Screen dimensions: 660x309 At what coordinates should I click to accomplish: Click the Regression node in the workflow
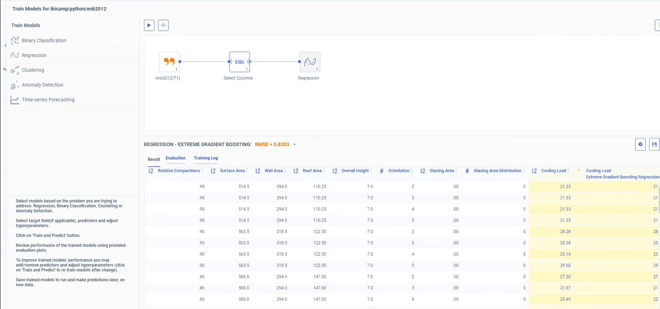pos(309,62)
